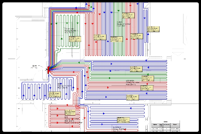
Task: Click the "Floor: 27.2 °C" room text in HDV room
Action: pyautogui.click(x=63, y=88)
